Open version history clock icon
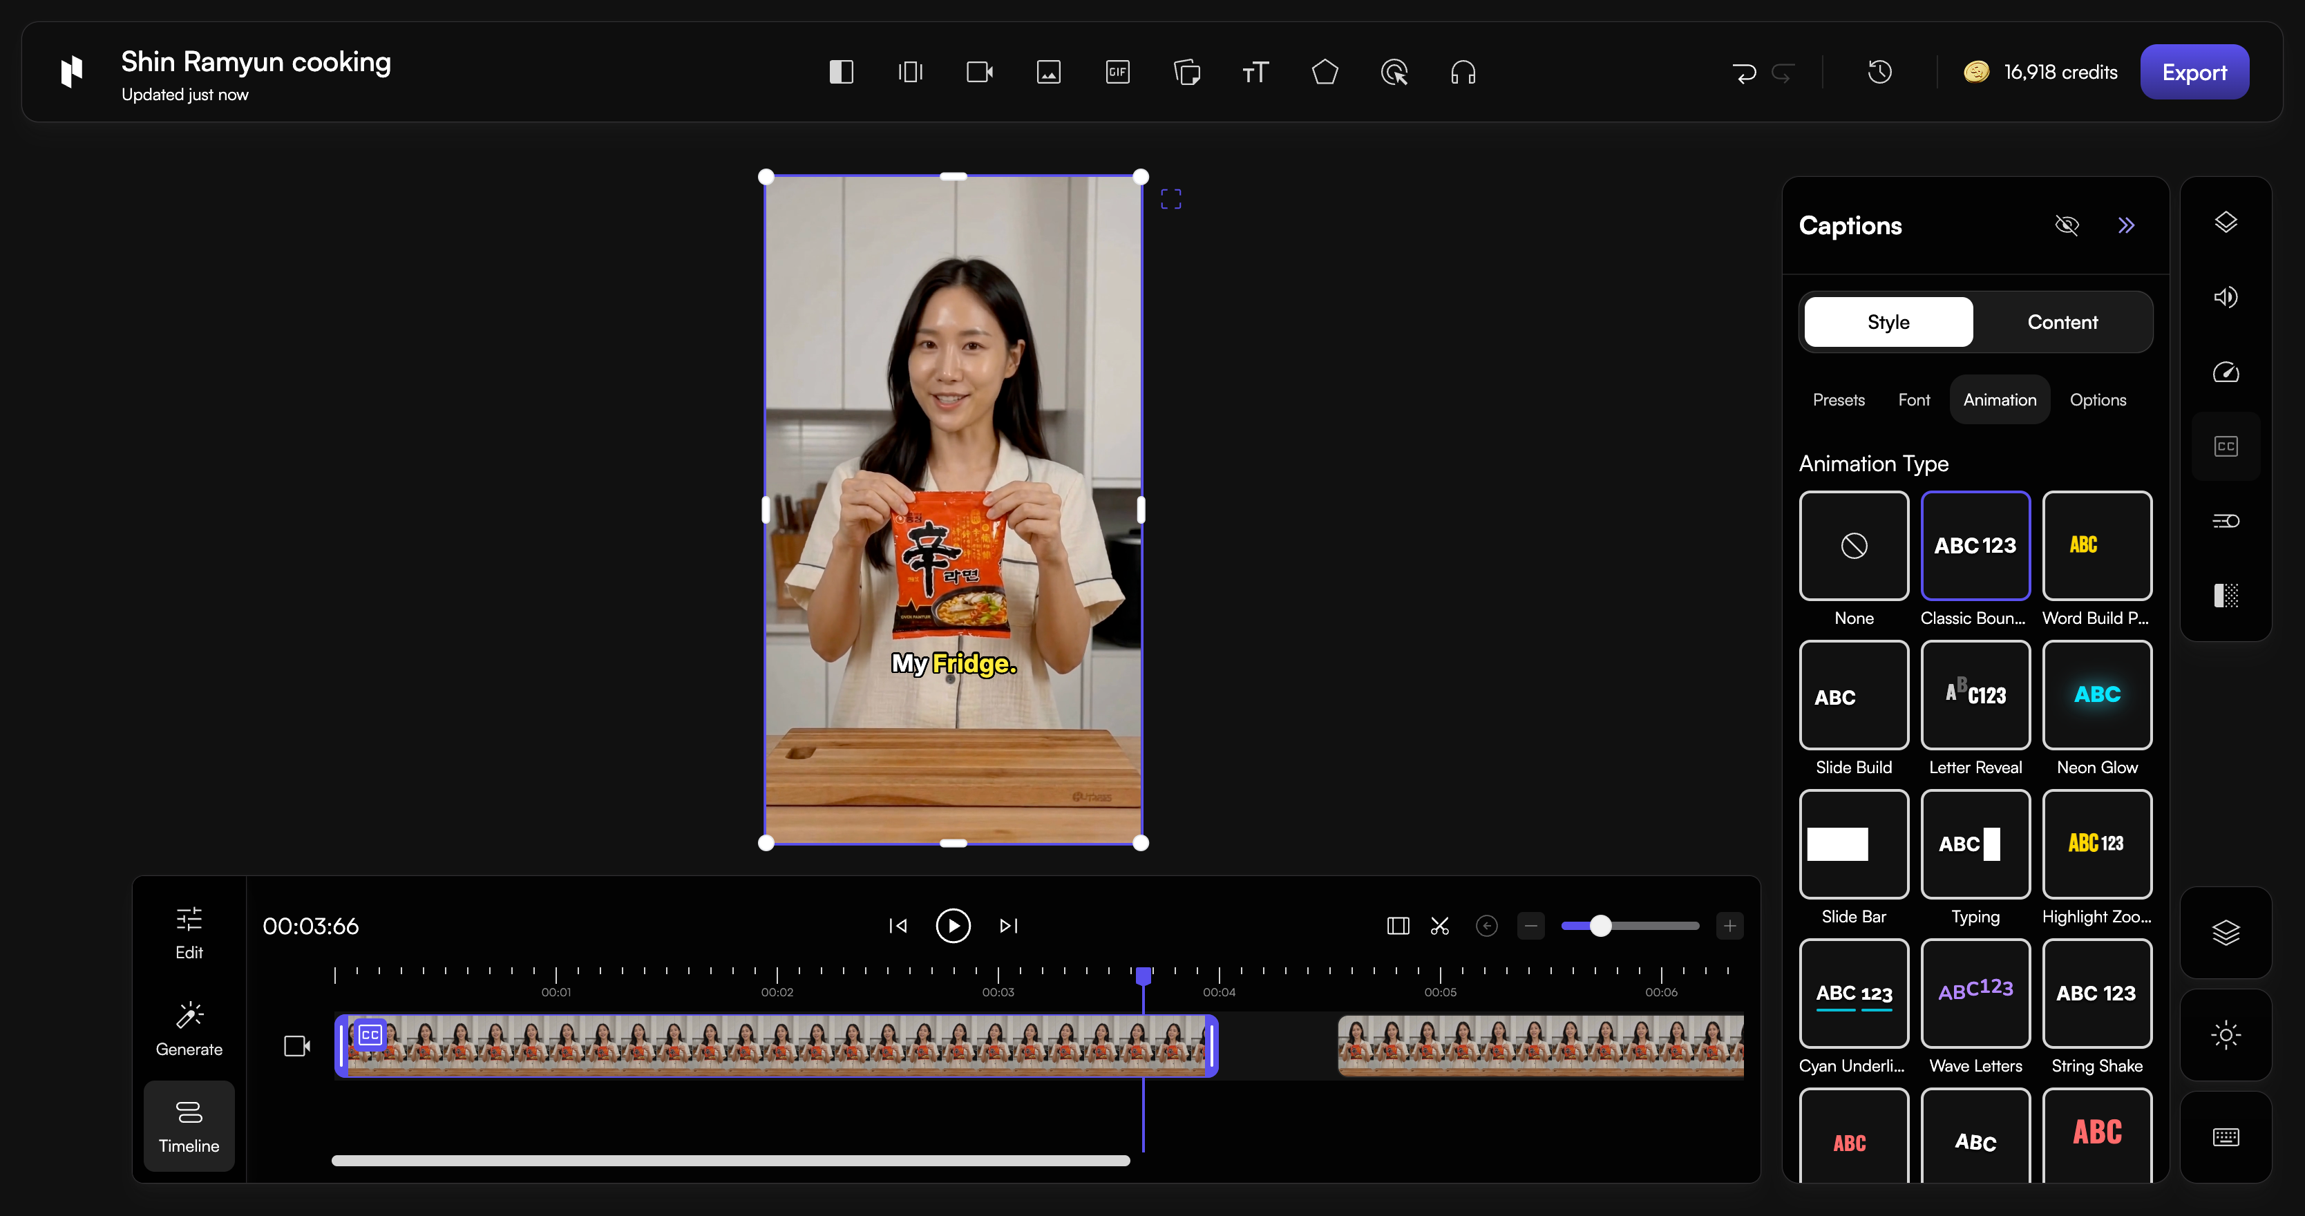2305x1216 pixels. (1880, 72)
